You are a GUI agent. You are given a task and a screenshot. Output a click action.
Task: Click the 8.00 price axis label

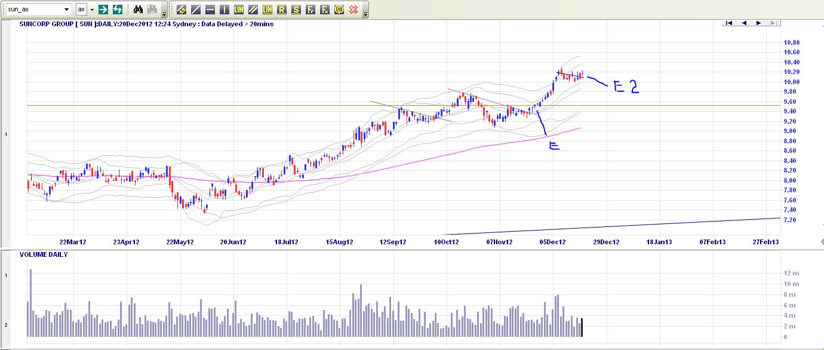click(791, 180)
